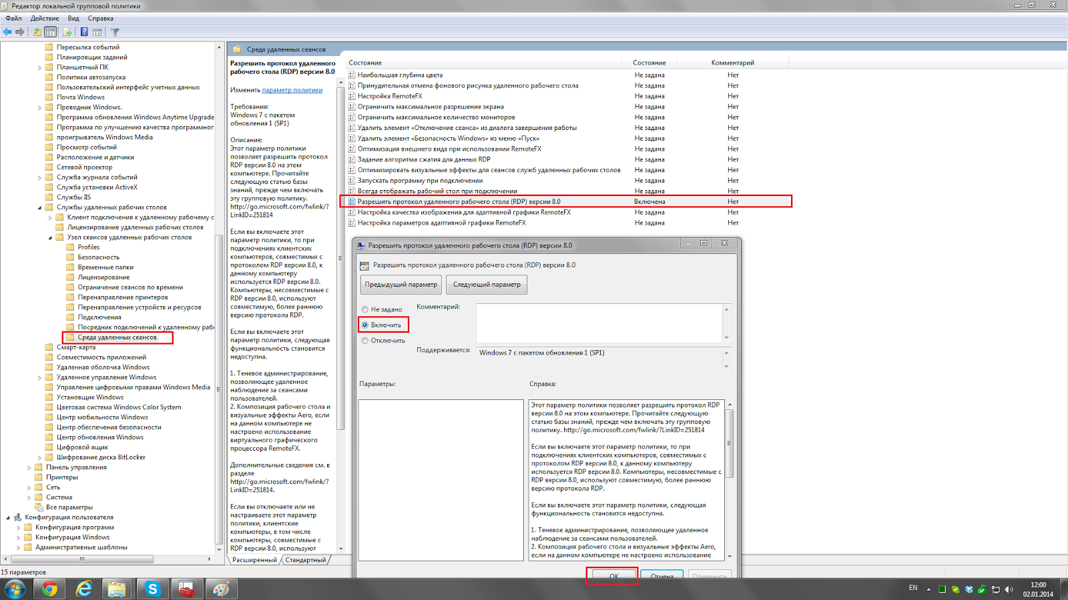This screenshot has width=1068, height=600.
Task: Open the Файл menu
Action: (13, 18)
